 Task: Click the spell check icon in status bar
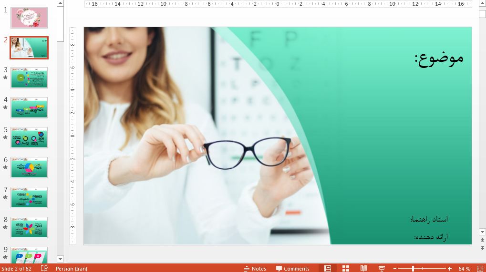pyautogui.click(x=44, y=269)
